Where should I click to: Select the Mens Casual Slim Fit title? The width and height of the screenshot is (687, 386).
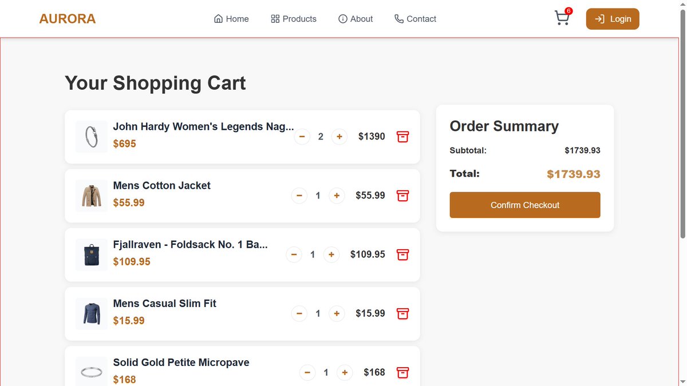coord(165,304)
